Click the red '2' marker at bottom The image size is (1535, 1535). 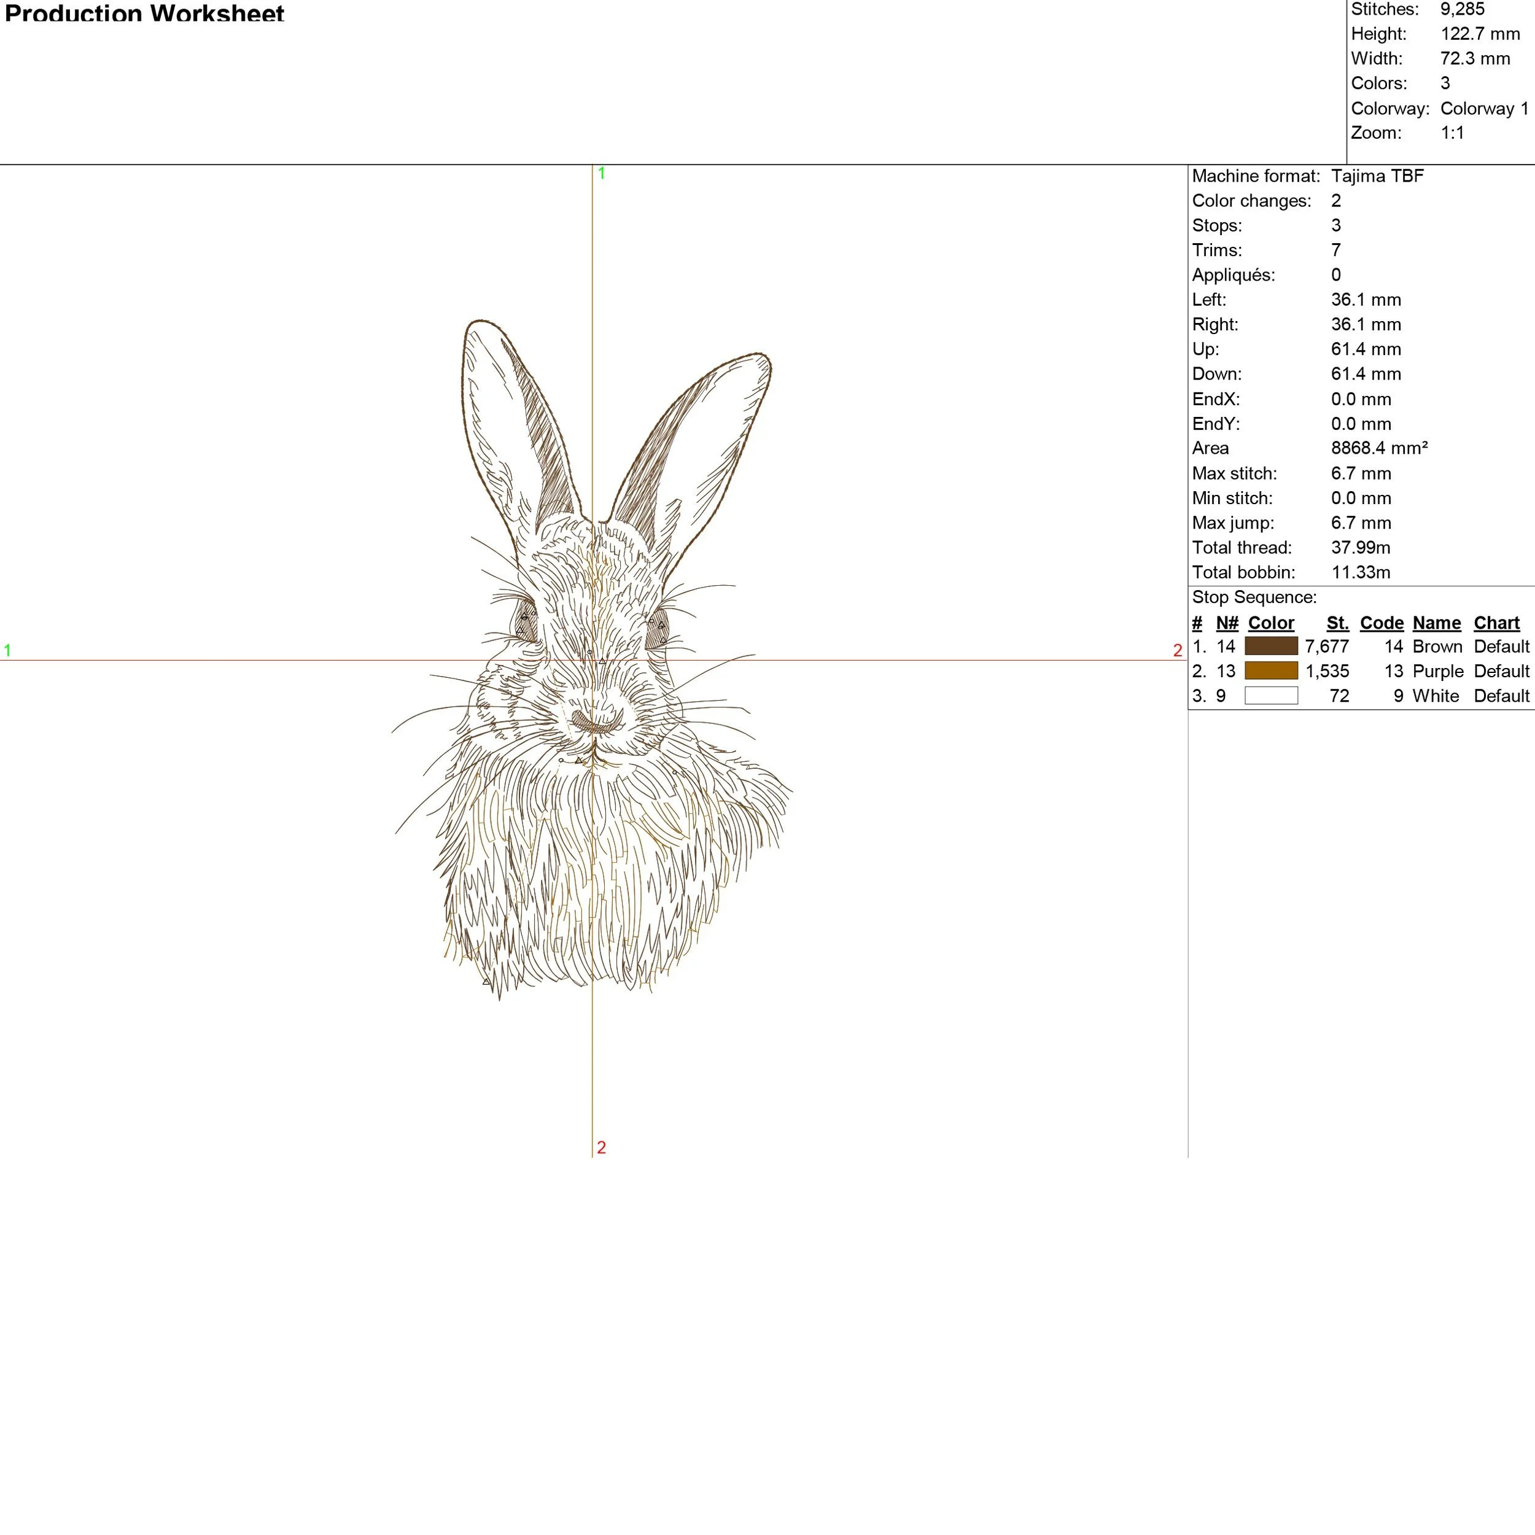coord(602,1148)
